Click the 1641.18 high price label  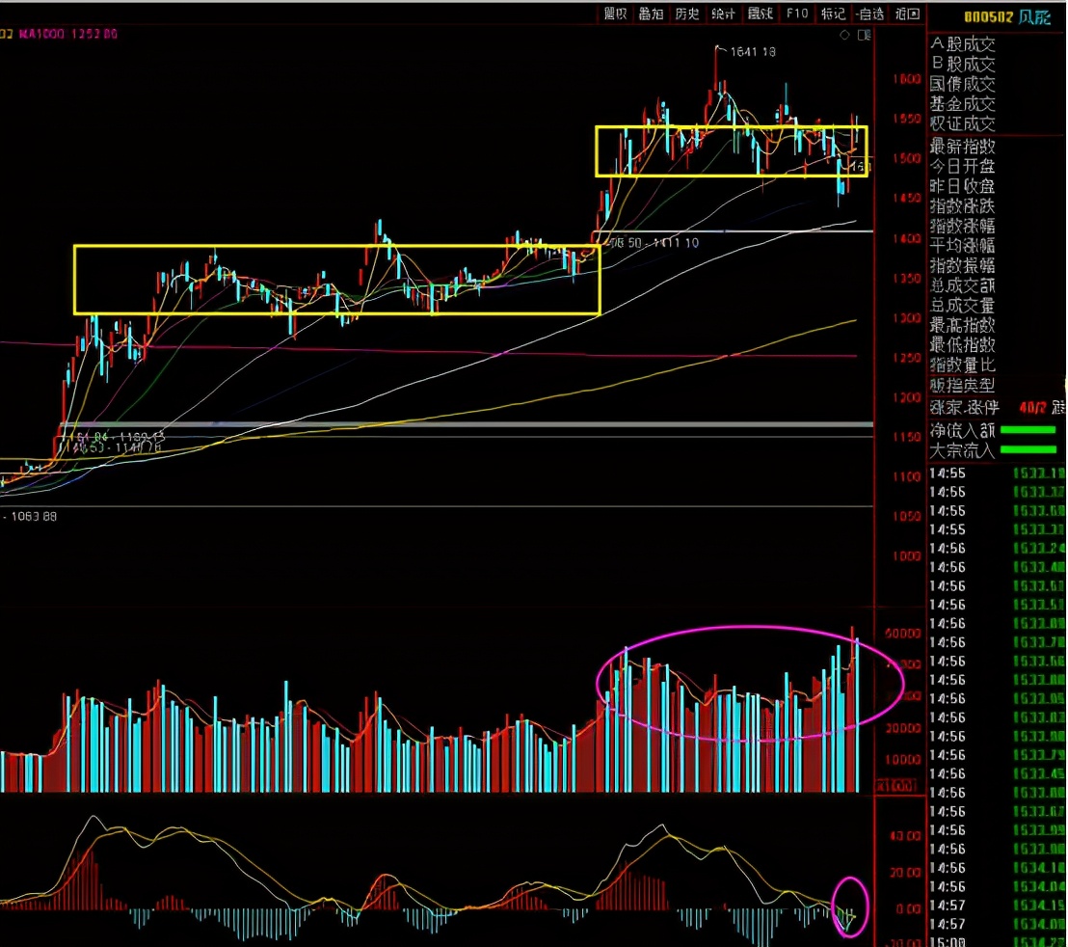click(x=753, y=52)
